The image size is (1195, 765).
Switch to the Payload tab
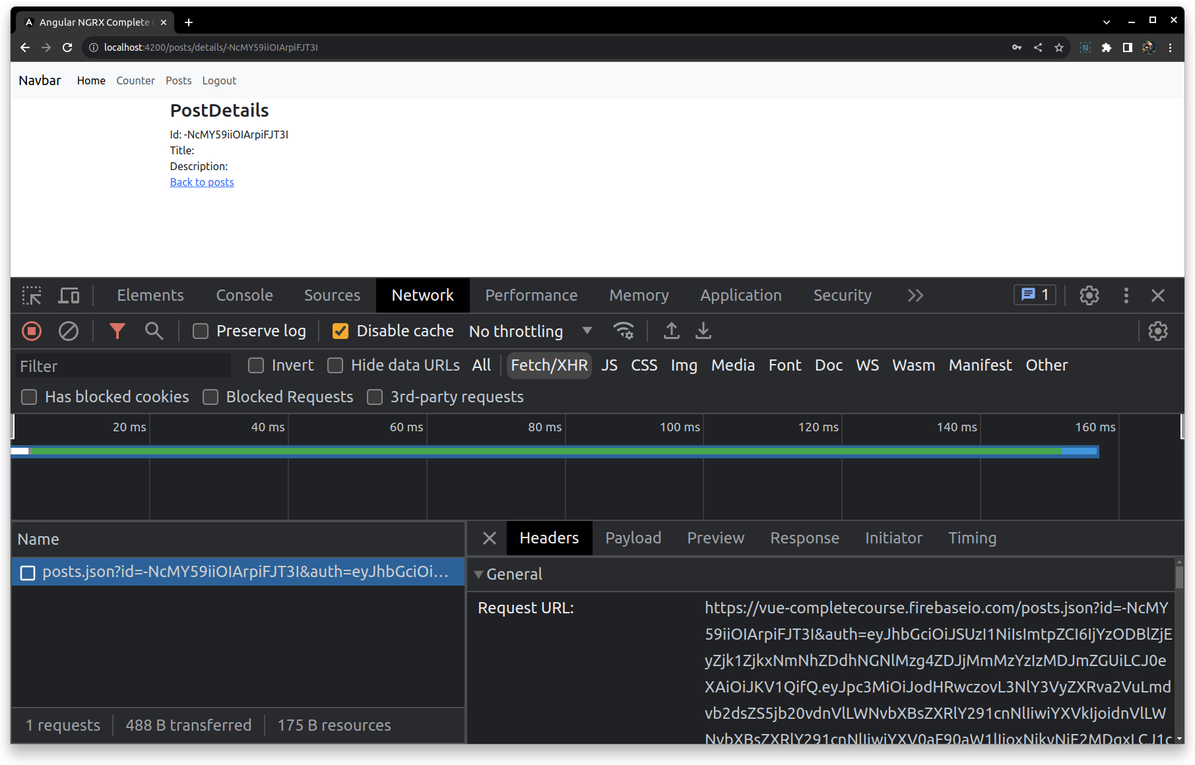click(633, 538)
